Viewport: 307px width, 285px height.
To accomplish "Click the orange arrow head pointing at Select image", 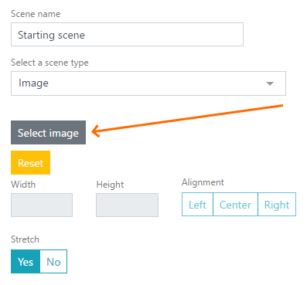I will click(x=97, y=131).
